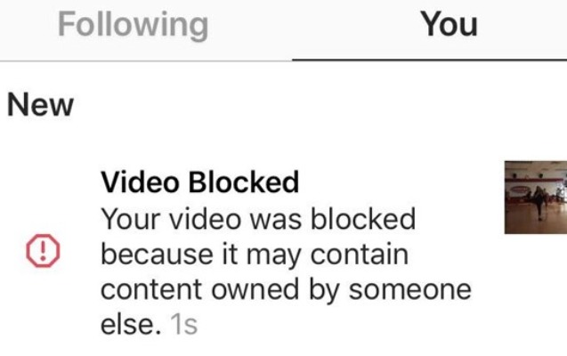The height and width of the screenshot is (356, 567).
Task: Tap the word 'else.' before the timestamp
Action: pyautogui.click(x=131, y=324)
